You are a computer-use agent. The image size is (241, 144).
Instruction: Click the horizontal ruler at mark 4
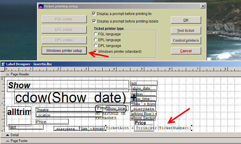[114, 69]
